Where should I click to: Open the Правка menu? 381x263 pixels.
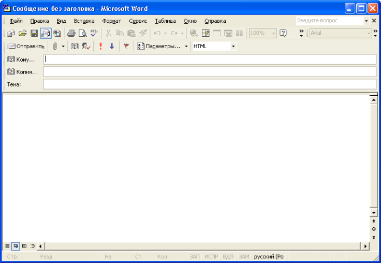point(40,21)
